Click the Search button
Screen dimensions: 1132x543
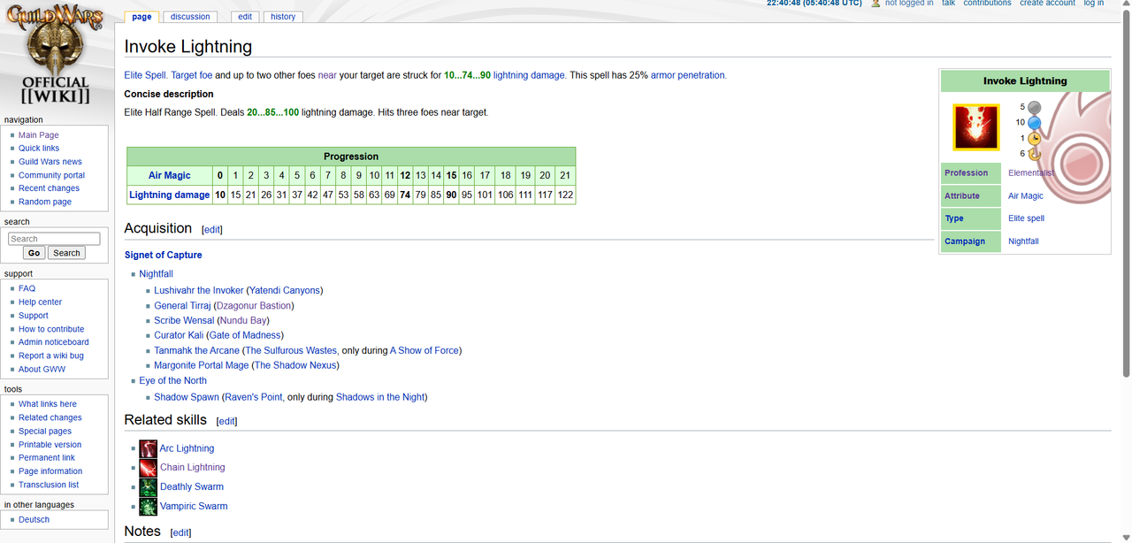pyautogui.click(x=66, y=253)
